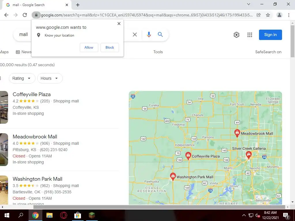Screen dimensions: 295x221
Task: Dismiss the location permission popup
Action: click(x=119, y=24)
